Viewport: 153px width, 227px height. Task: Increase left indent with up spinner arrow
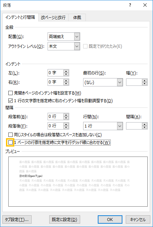[x=66, y=71]
